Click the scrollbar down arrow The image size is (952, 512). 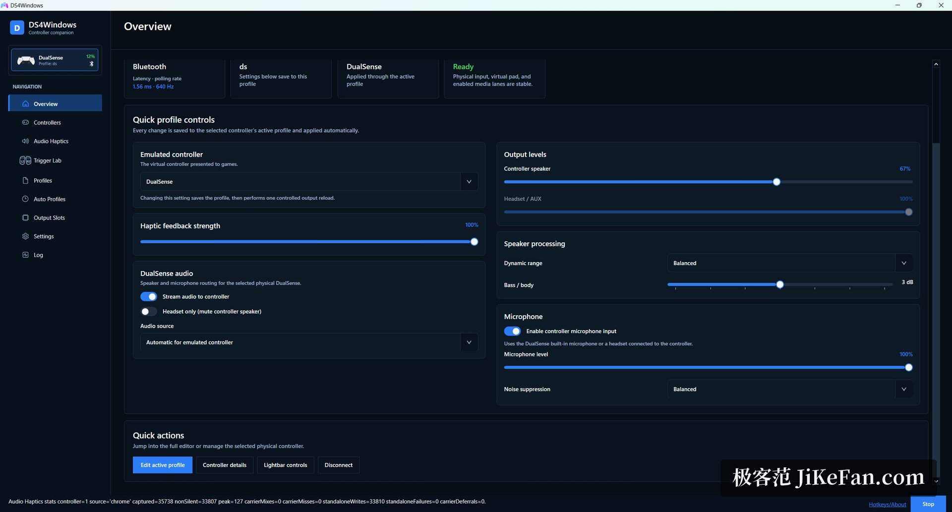coord(936,481)
